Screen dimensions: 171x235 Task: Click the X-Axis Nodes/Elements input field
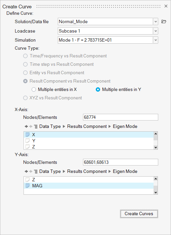click(x=121, y=117)
